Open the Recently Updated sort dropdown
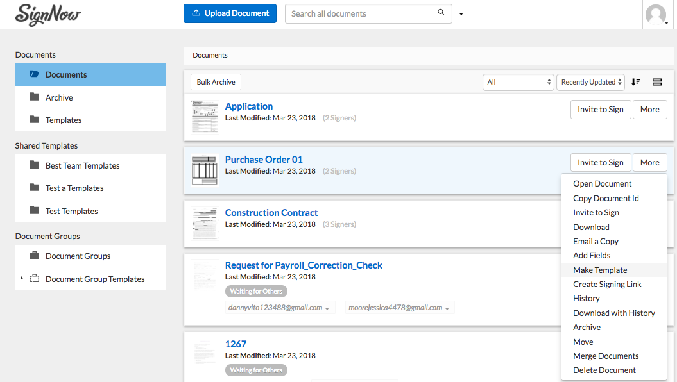The height and width of the screenshot is (382, 677). click(590, 82)
